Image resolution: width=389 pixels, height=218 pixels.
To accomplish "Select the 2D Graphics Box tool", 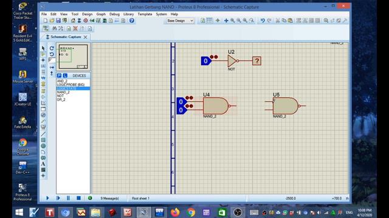I will click(43, 140).
